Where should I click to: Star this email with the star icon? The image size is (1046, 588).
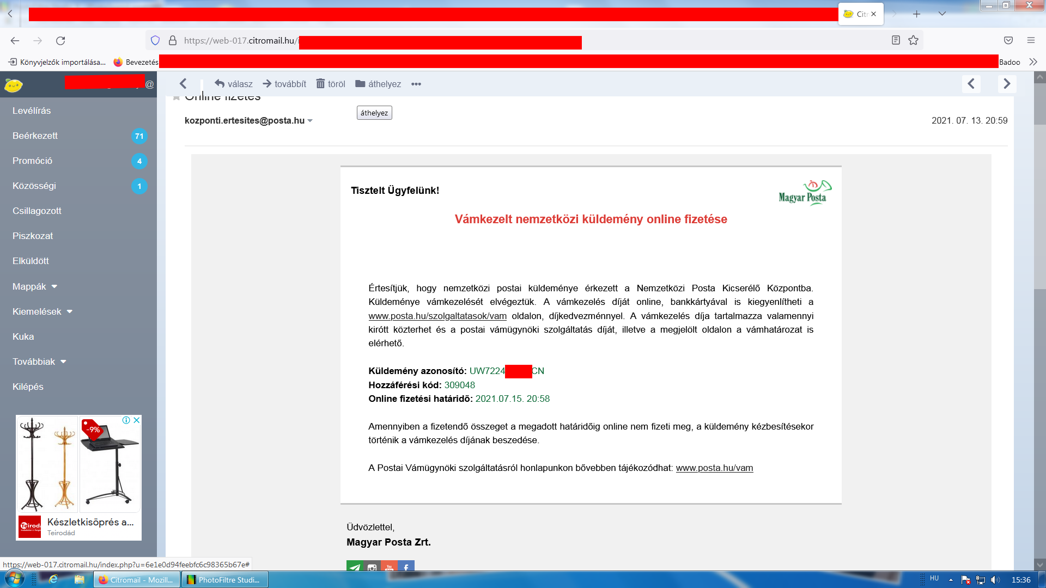pos(177,98)
